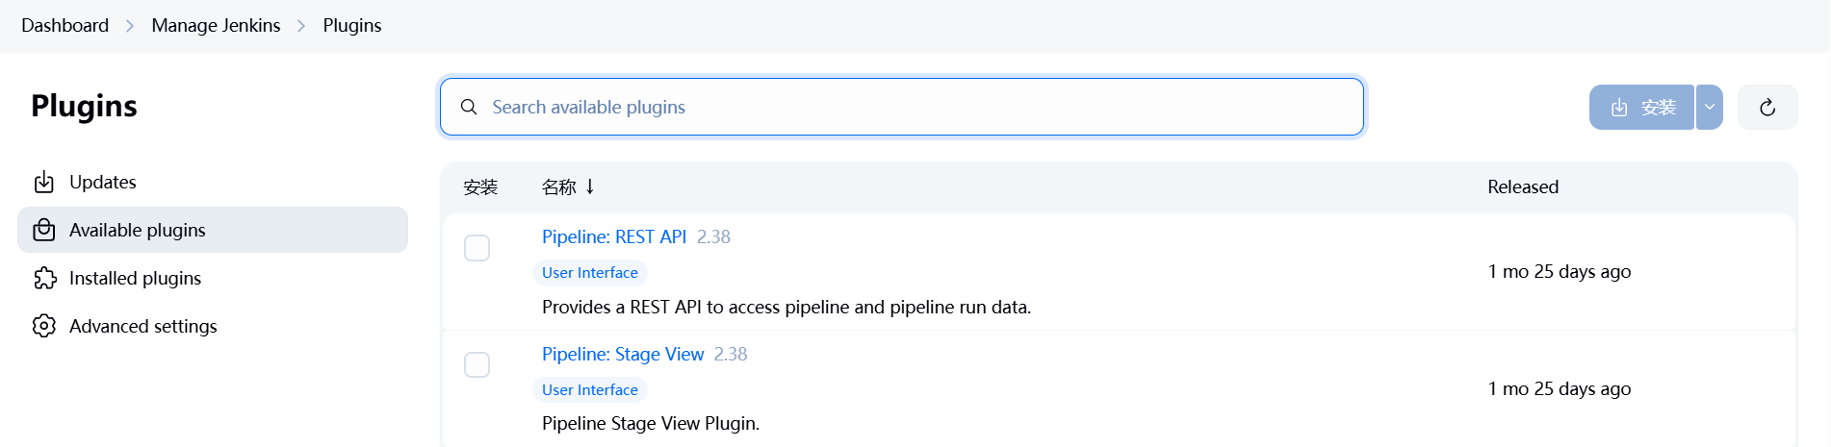Check the Pipeline: Stage View checkbox
The width and height of the screenshot is (1831, 447).
477,365
